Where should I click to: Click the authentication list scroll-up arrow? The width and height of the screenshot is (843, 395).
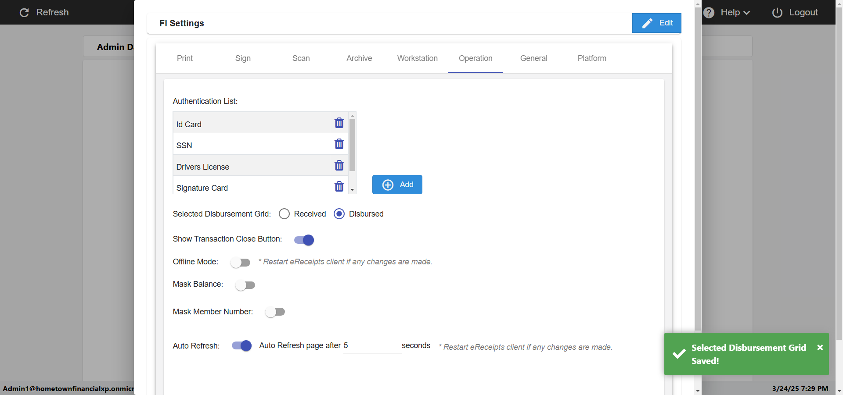click(352, 116)
